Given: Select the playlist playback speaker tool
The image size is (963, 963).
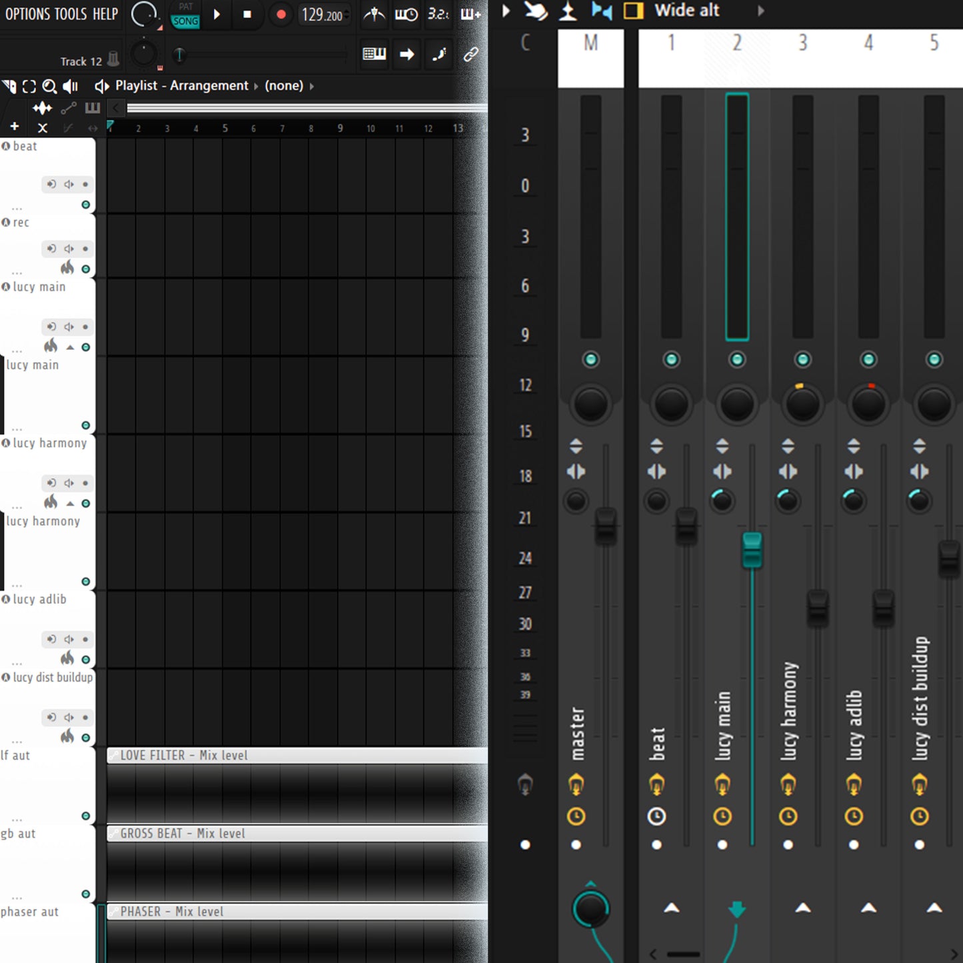Looking at the screenshot, I should [70, 86].
